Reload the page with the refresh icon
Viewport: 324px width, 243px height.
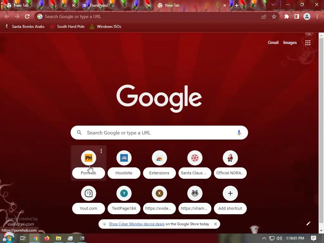pyautogui.click(x=27, y=16)
